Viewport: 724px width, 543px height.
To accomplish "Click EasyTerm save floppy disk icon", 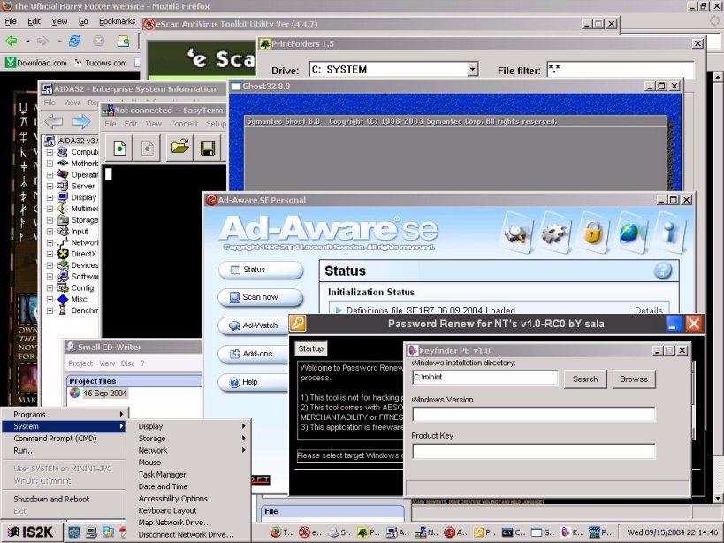I will [x=208, y=149].
